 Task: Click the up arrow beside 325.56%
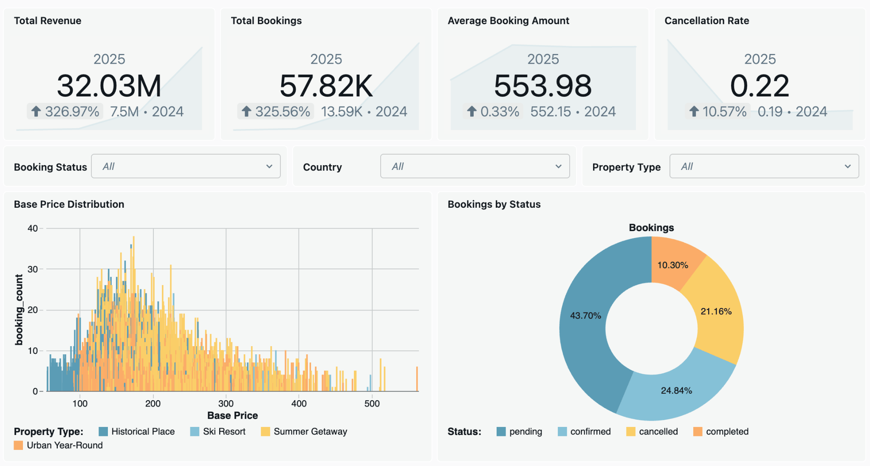246,111
